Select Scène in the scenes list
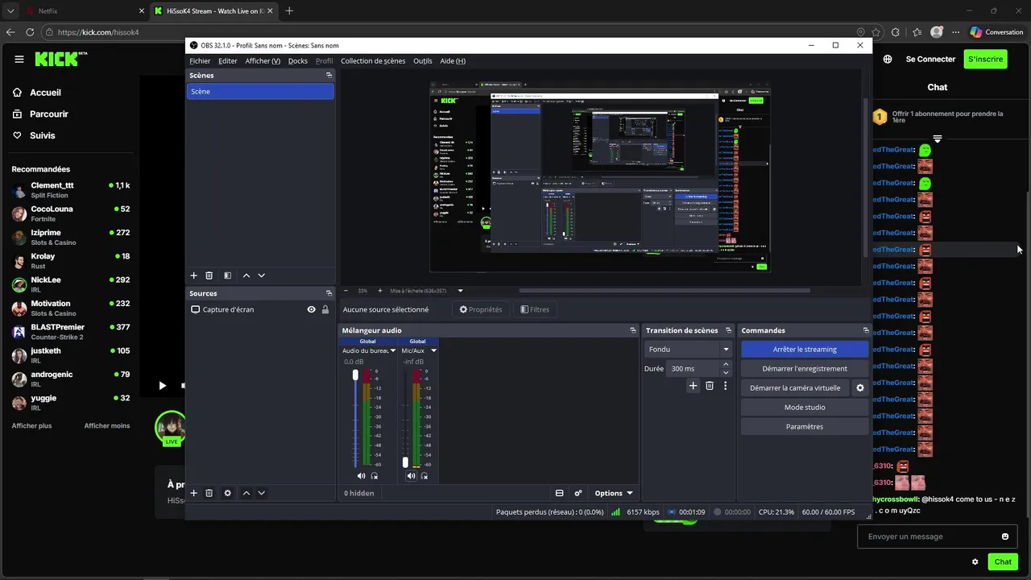This screenshot has width=1031, height=580. click(x=260, y=92)
